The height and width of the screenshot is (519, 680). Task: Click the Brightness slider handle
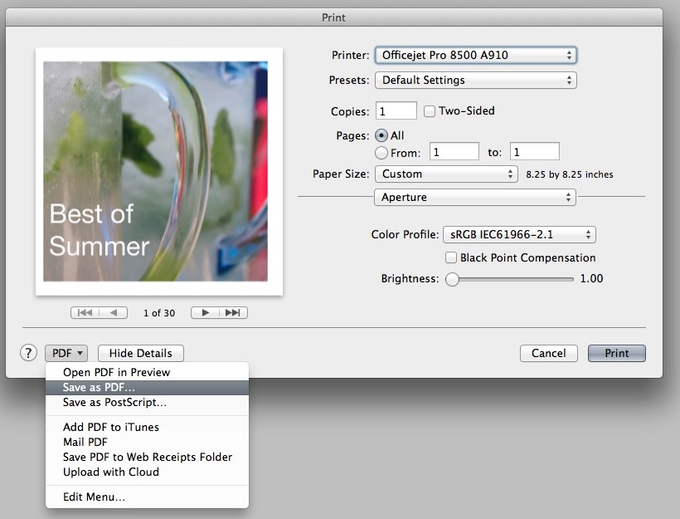(x=452, y=279)
